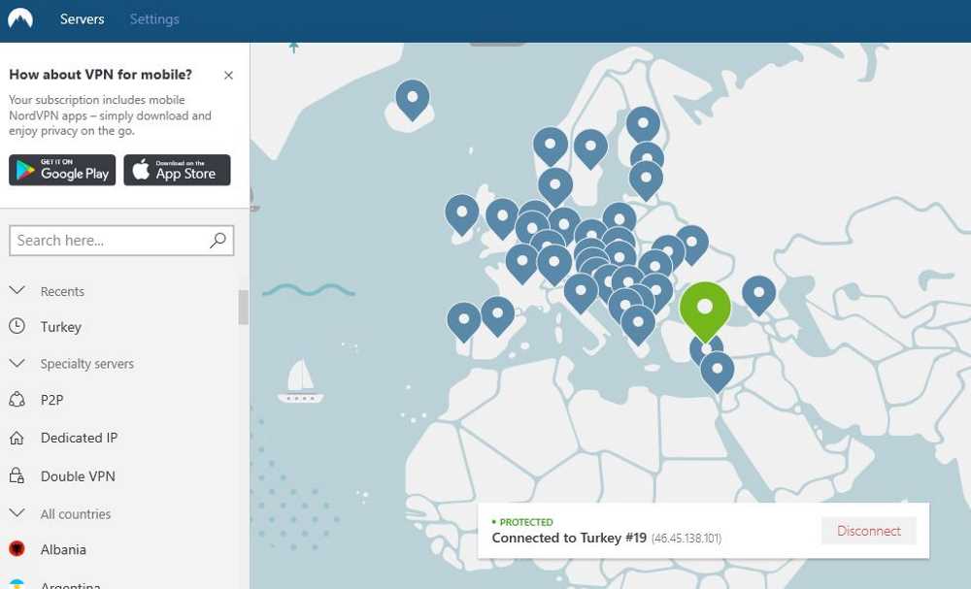Select the Sweden map pin
This screenshot has width=971, height=589.
click(x=590, y=149)
